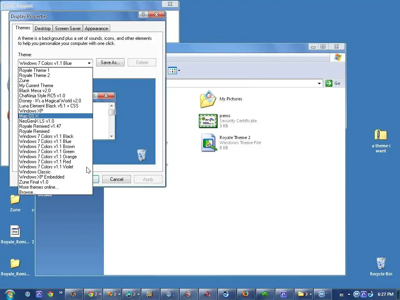Click the taskbar clock showing 6:27 PM
The width and height of the screenshot is (400, 300).
pos(386,294)
